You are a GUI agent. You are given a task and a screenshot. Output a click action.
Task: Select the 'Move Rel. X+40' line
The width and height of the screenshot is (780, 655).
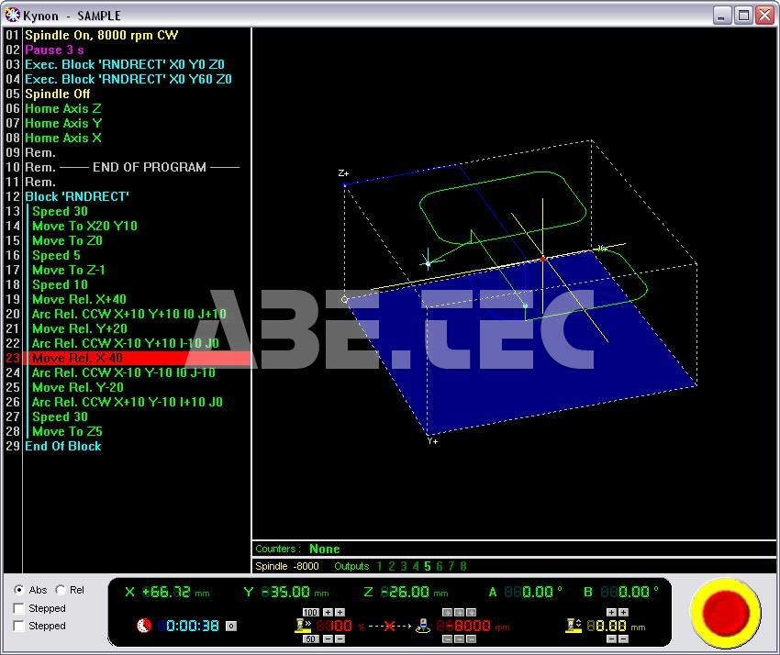click(x=79, y=299)
